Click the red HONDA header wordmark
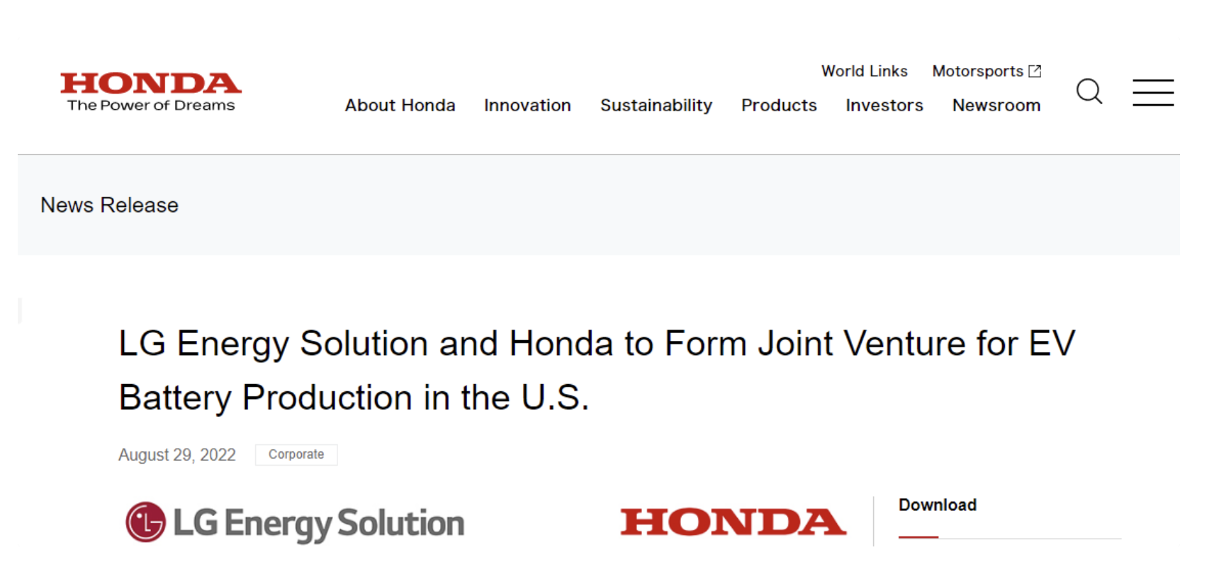The height and width of the screenshot is (567, 1219). [x=150, y=84]
